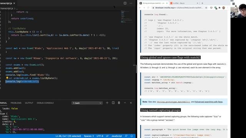
Task: Close the transcript.js editor tab
Action: coord(14,3)
